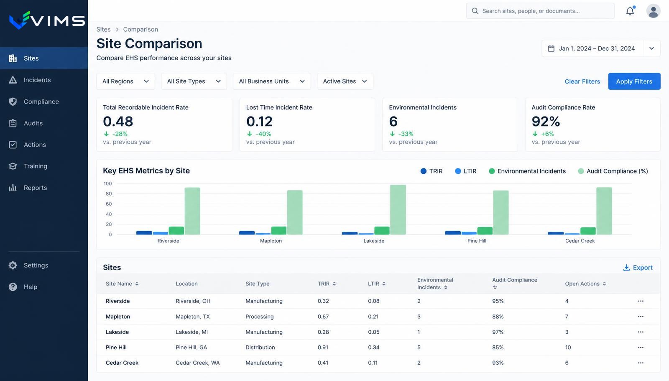The image size is (669, 381).
Task: Expand the All Business Units dropdown
Action: click(x=272, y=81)
